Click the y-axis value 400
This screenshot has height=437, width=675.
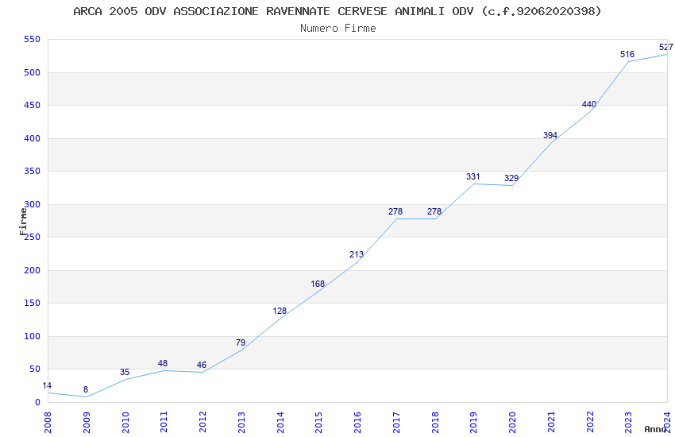coord(33,138)
